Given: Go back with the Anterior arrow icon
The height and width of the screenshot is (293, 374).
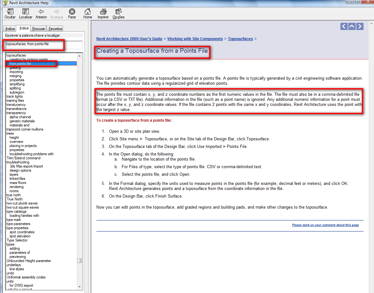Looking at the screenshot, I should coord(41,11).
